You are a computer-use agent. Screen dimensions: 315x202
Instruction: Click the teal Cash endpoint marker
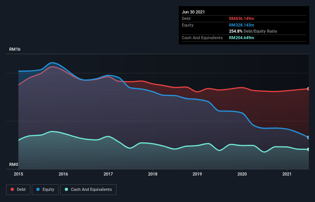coord(308,149)
